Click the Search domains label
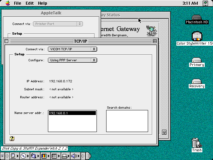This screenshot has height=160, width=213. coord(119,108)
